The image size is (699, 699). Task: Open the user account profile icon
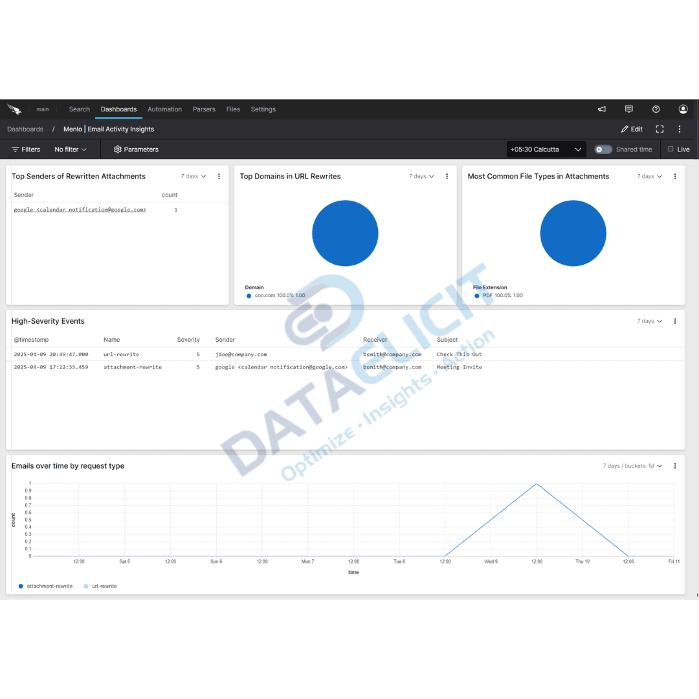[x=683, y=109]
